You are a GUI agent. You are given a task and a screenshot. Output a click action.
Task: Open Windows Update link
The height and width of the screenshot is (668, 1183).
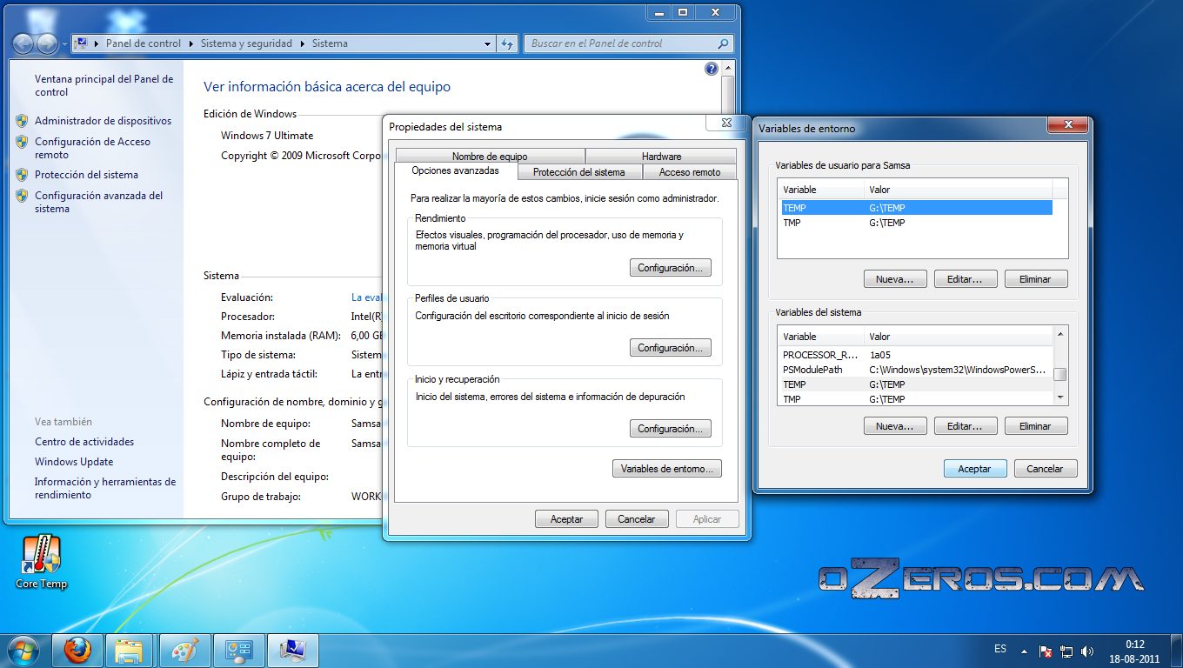[74, 462]
